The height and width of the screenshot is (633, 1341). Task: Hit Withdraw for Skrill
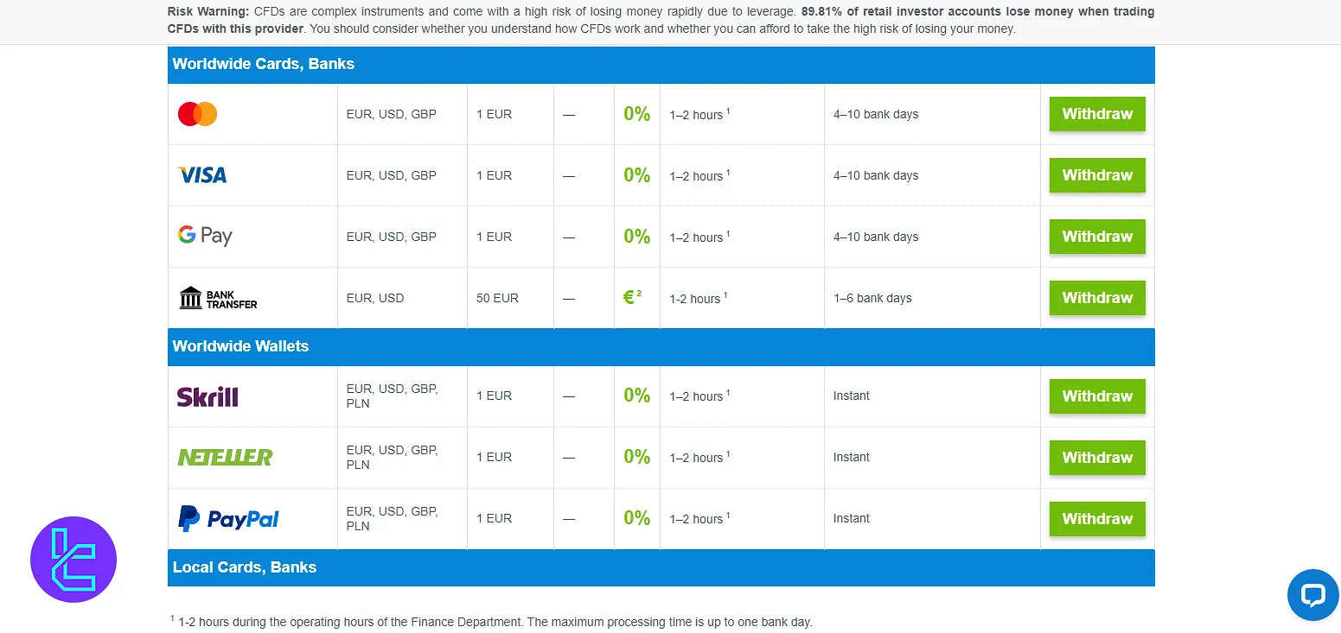pos(1097,396)
